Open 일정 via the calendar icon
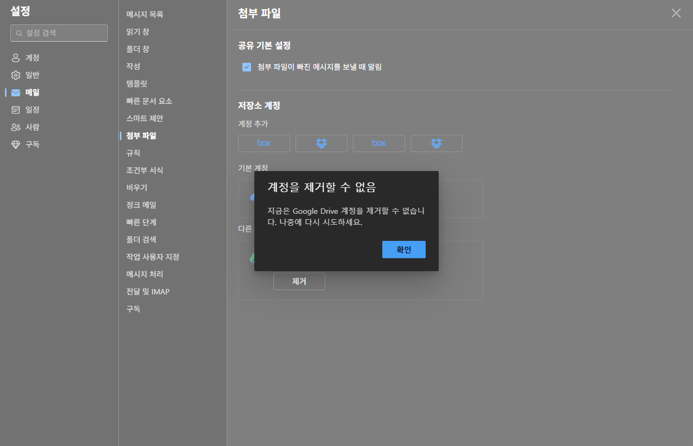Image resolution: width=693 pixels, height=446 pixels. (16, 110)
